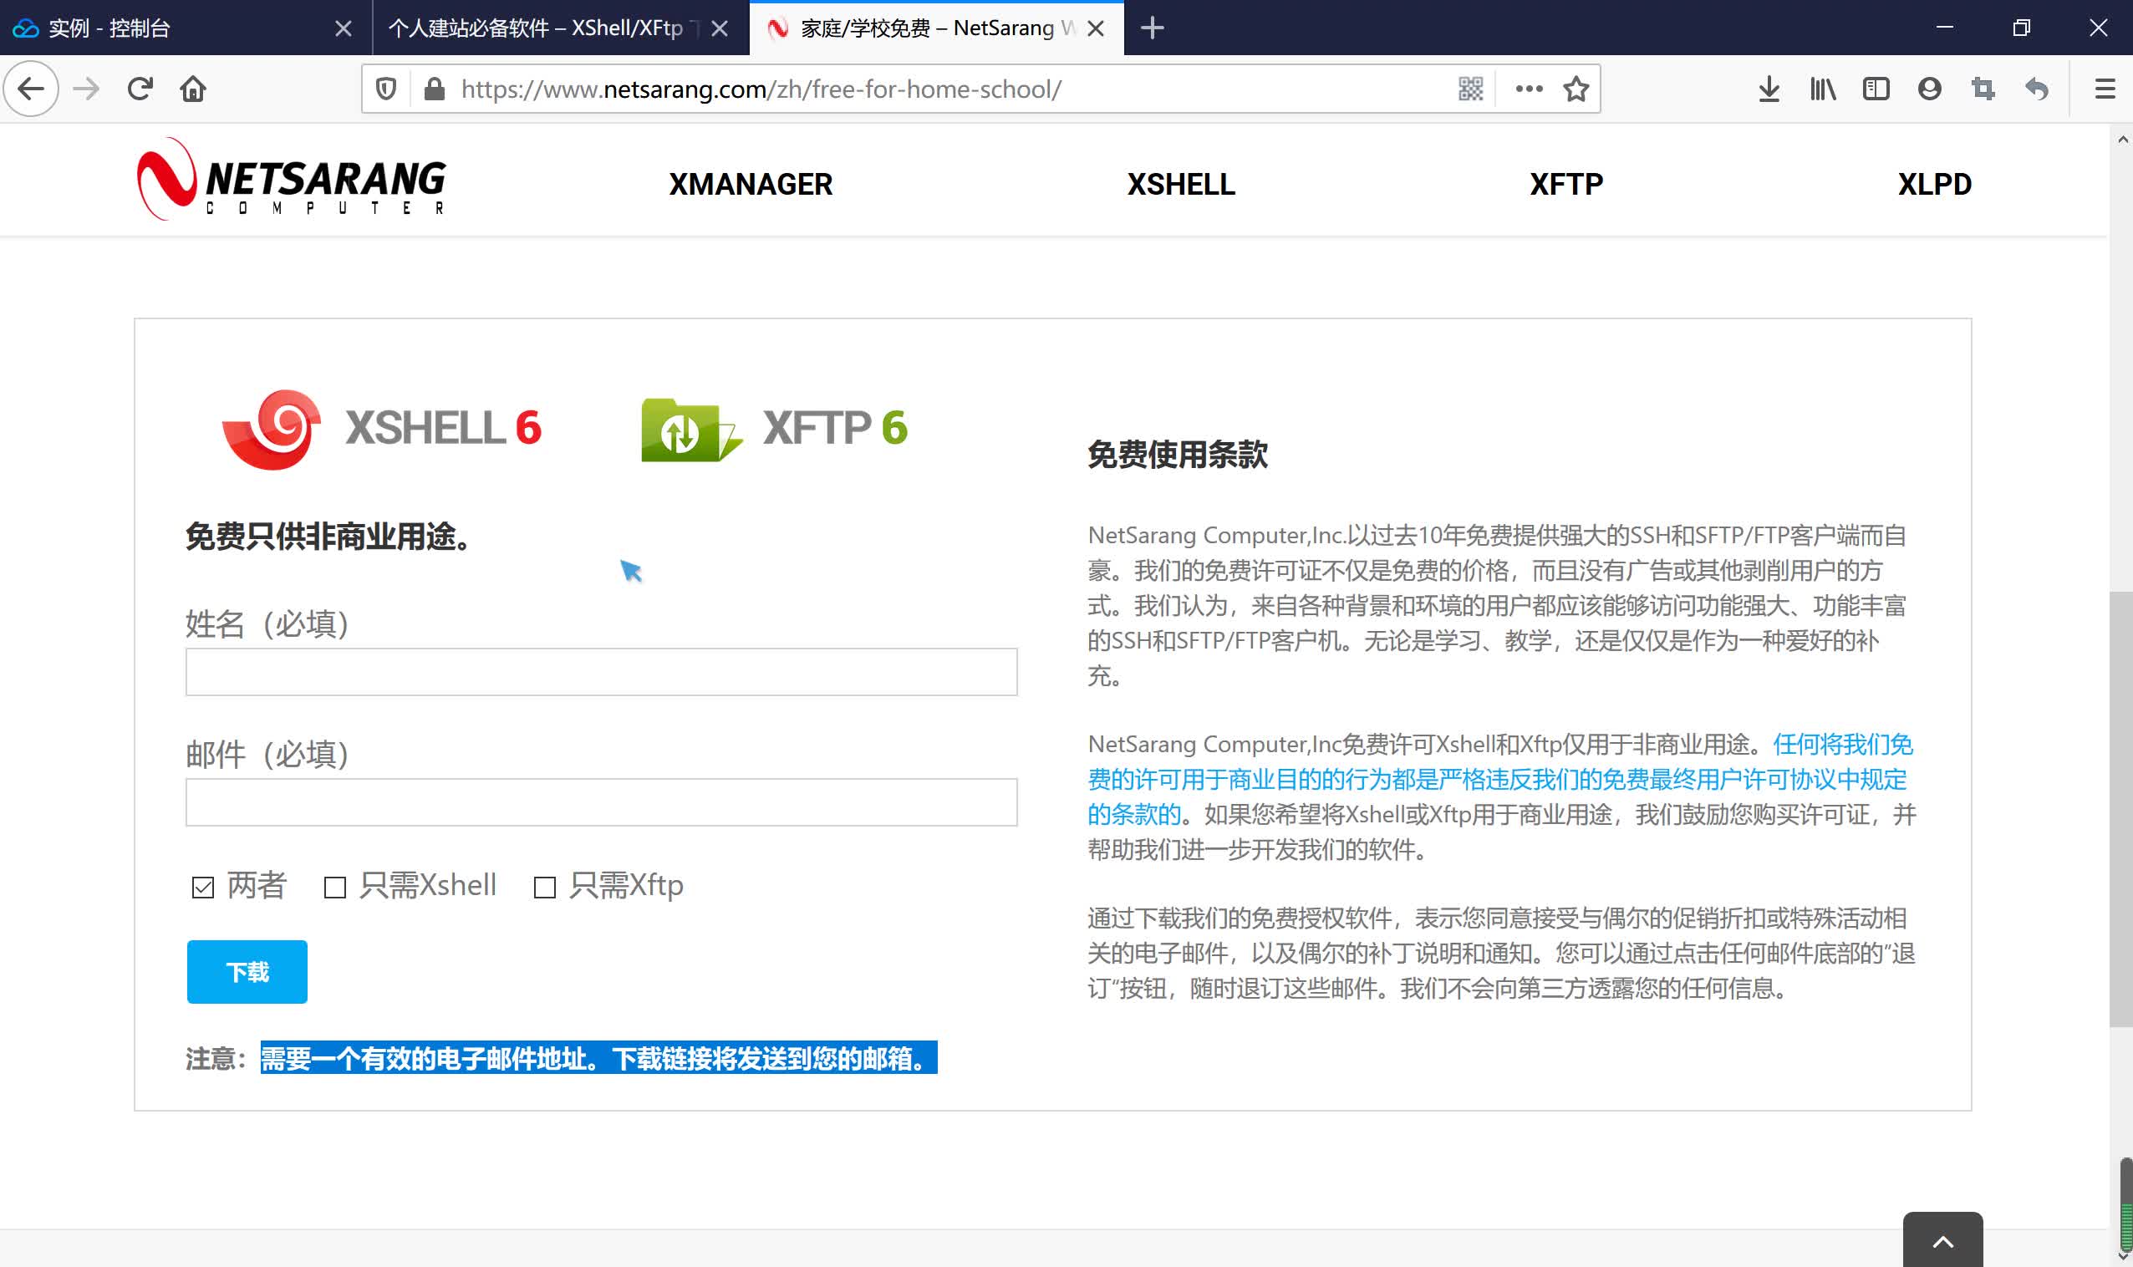The width and height of the screenshot is (2133, 1267).
Task: Open the commercial use license terms link
Action: point(1499,780)
